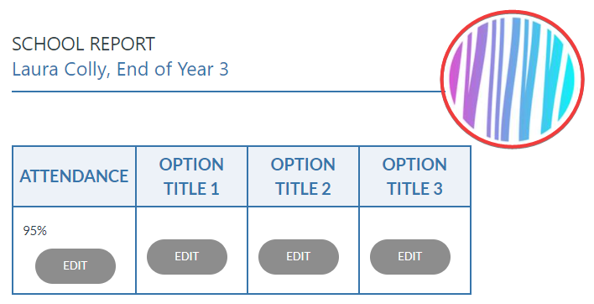The image size is (594, 304).
Task: Click EDIT button under Attendance 95%
Action: coord(76,265)
